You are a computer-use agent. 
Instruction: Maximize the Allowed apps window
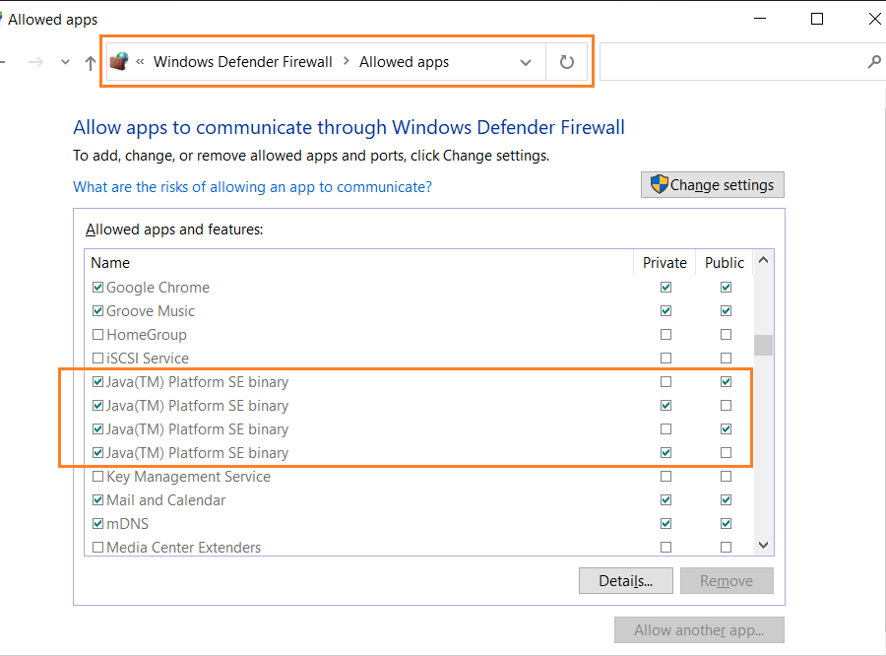point(817,19)
